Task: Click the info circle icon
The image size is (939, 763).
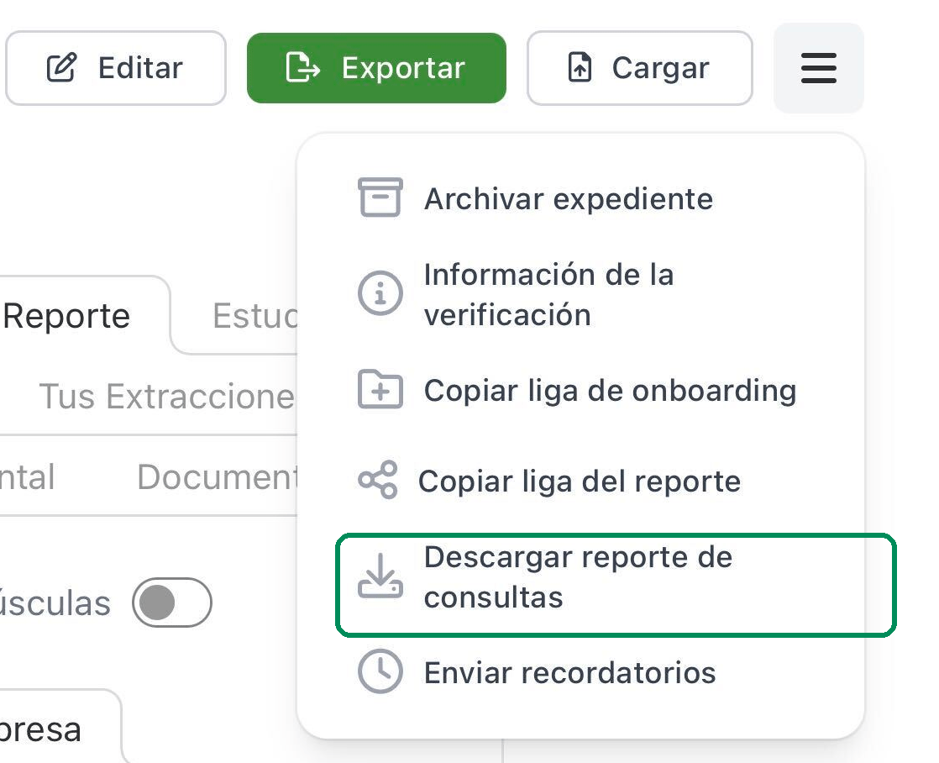Action: [380, 294]
